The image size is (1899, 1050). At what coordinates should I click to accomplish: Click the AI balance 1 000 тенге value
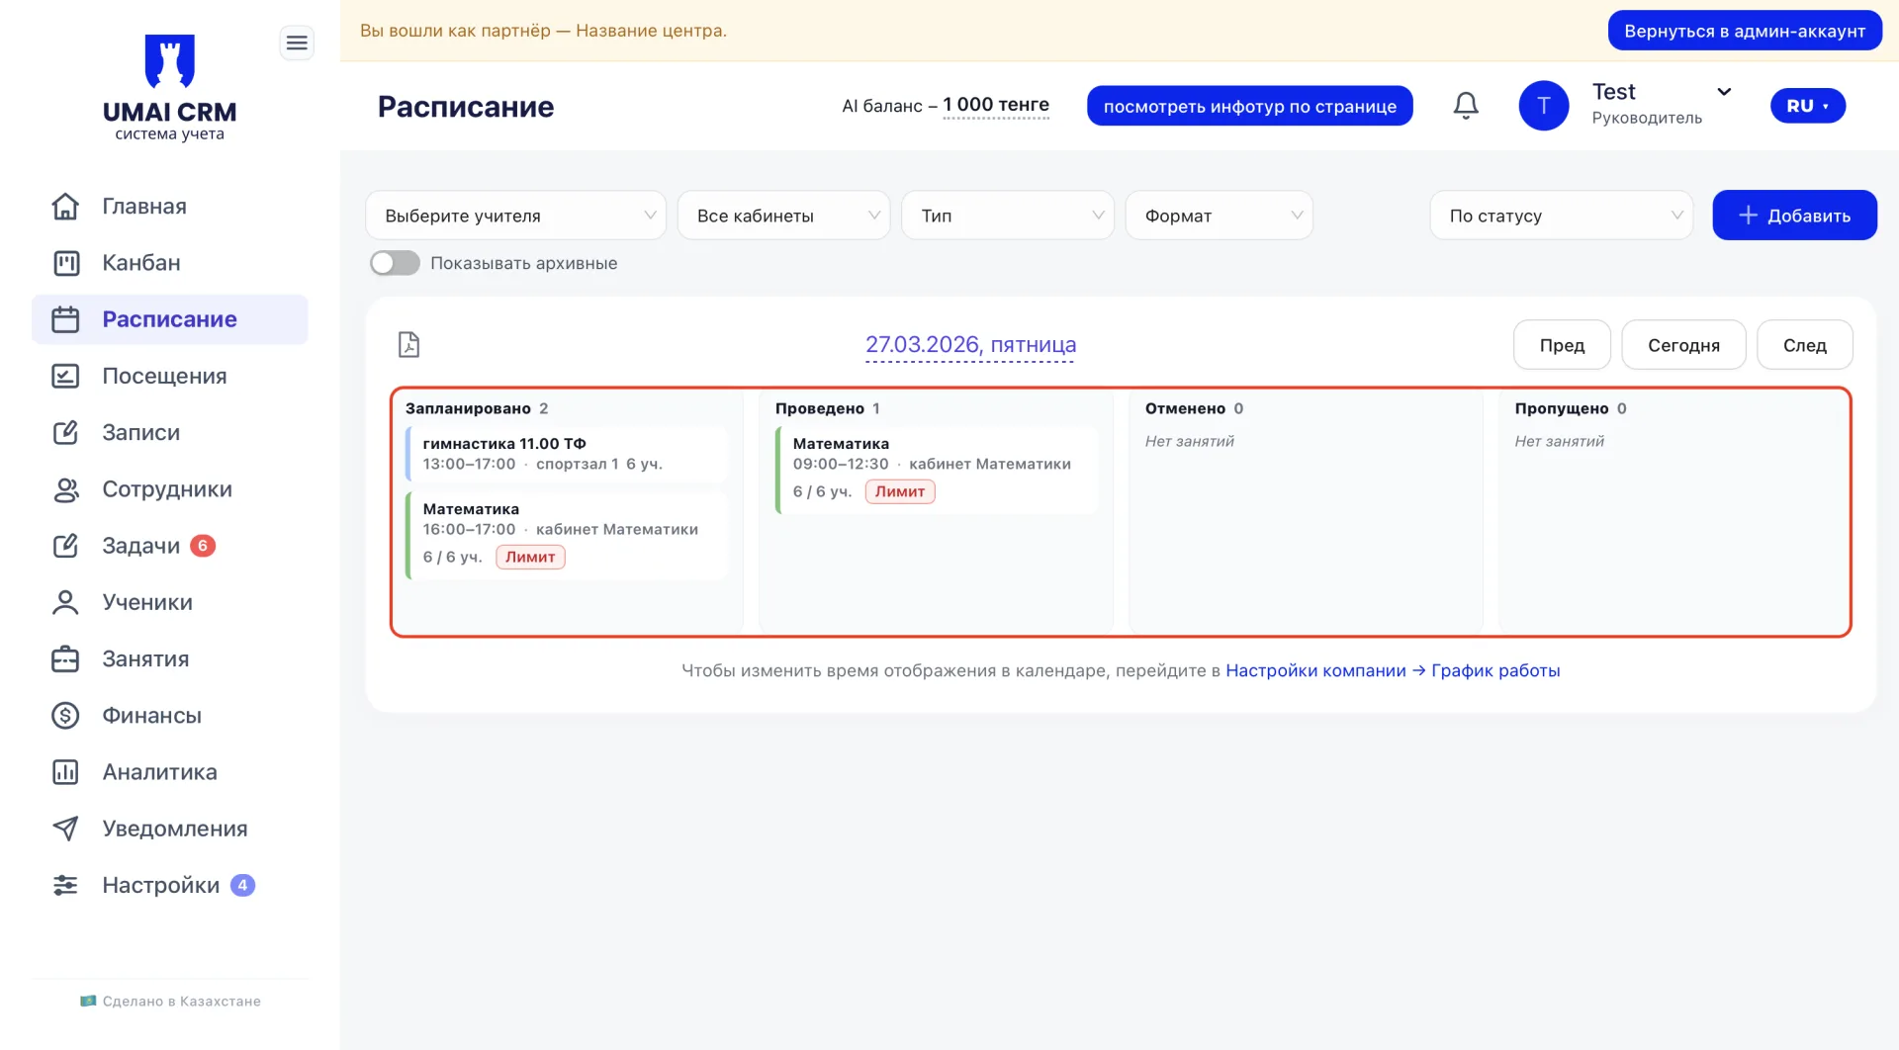pos(996,105)
